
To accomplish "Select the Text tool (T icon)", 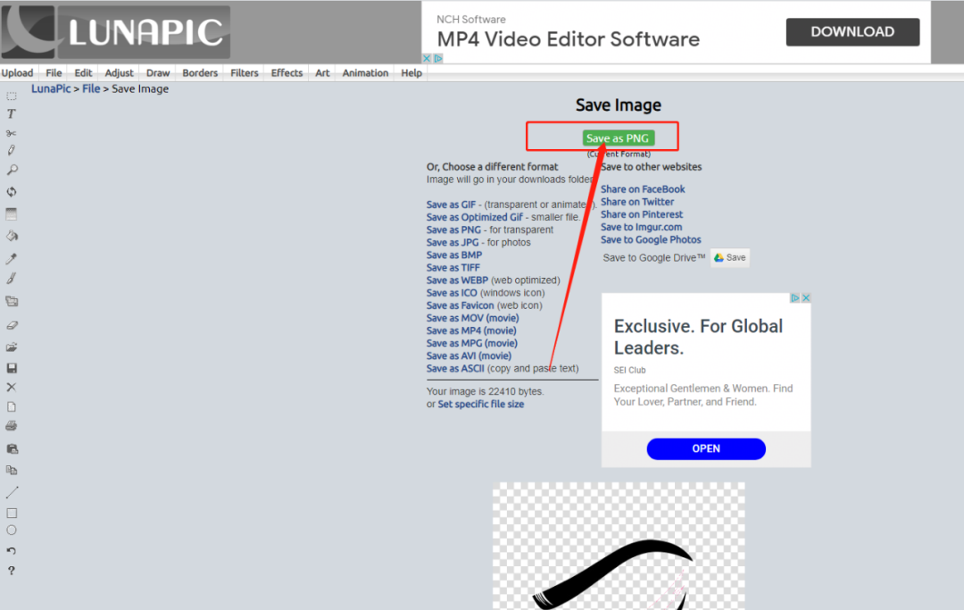I will coord(11,113).
